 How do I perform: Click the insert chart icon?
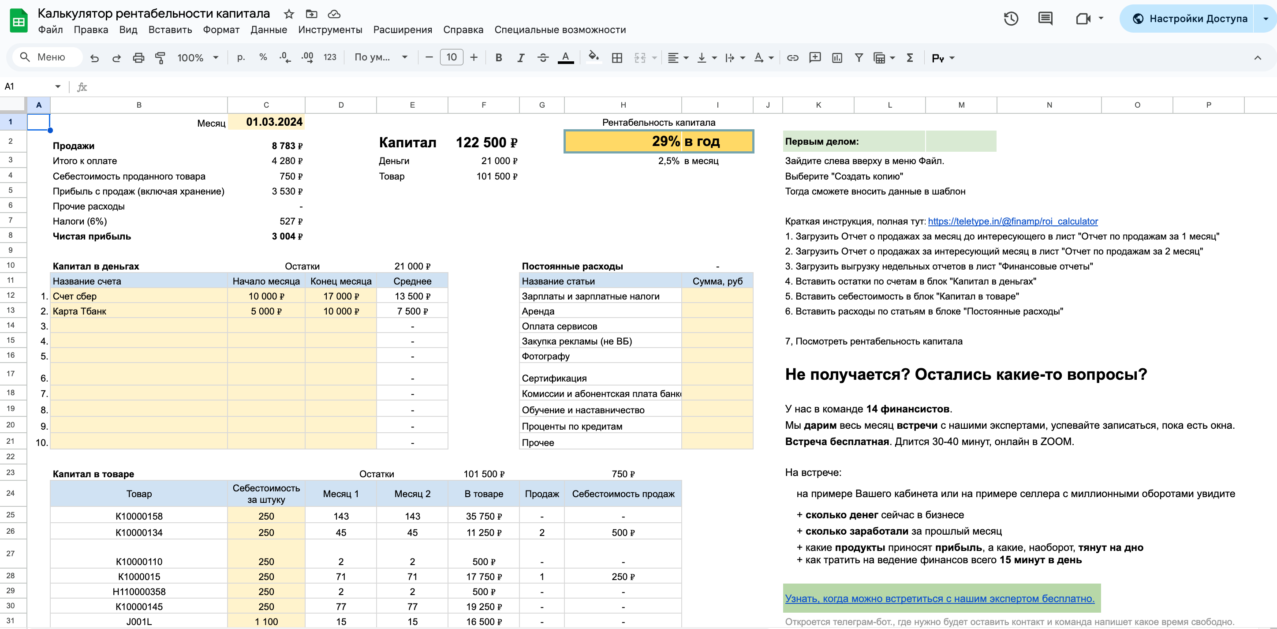(x=837, y=58)
